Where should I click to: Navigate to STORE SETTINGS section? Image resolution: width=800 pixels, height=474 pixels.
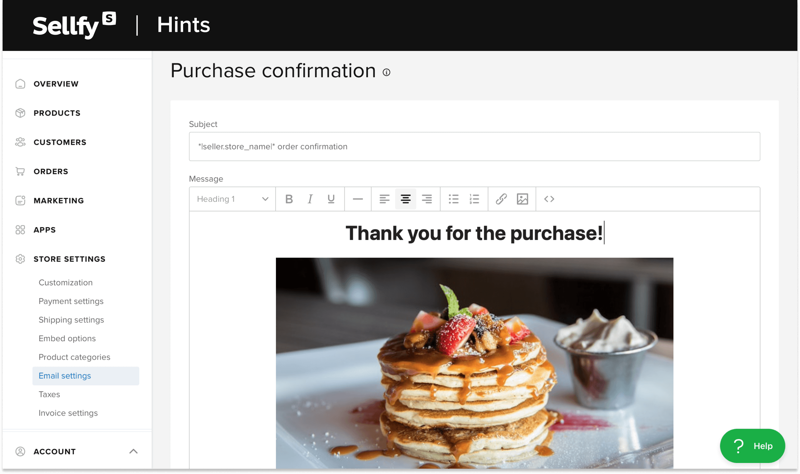point(69,259)
